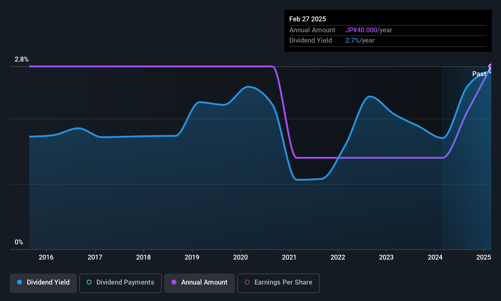Click the 2022 x-axis label

pyautogui.click(x=338, y=257)
